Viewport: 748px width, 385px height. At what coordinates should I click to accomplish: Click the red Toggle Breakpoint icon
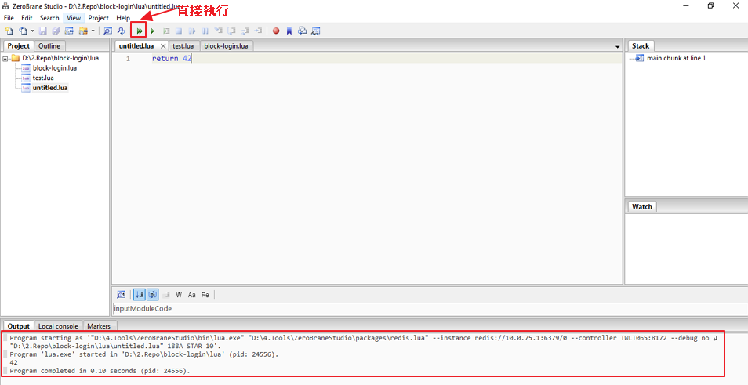pyautogui.click(x=276, y=31)
